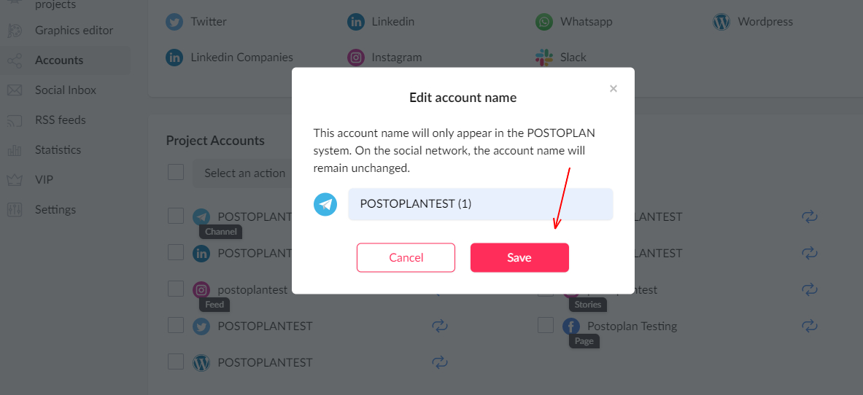Click refresh icon for Wordpress POSTOPLANTEST account
The width and height of the screenshot is (863, 395).
439,362
